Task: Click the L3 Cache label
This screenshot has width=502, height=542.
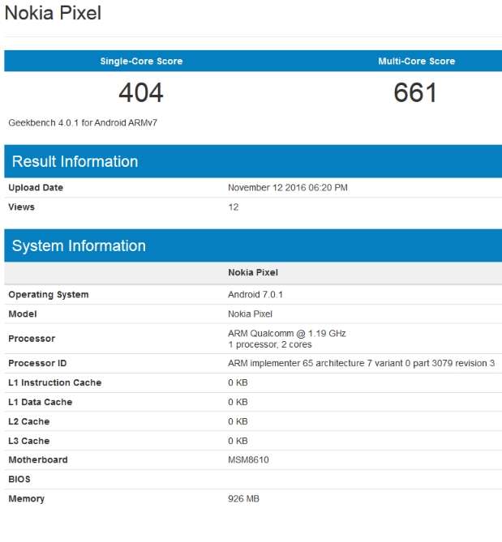Action: [x=28, y=441]
